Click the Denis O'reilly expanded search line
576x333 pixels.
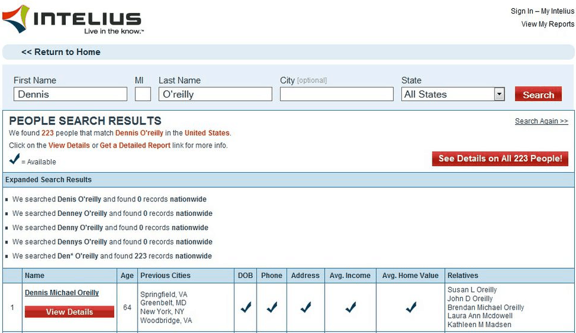click(x=109, y=199)
